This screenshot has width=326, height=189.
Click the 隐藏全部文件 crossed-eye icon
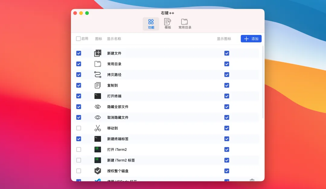pos(98,107)
